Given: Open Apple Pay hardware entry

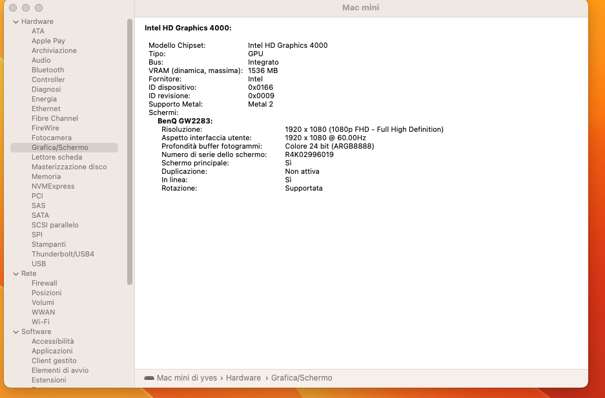Looking at the screenshot, I should click(x=48, y=41).
